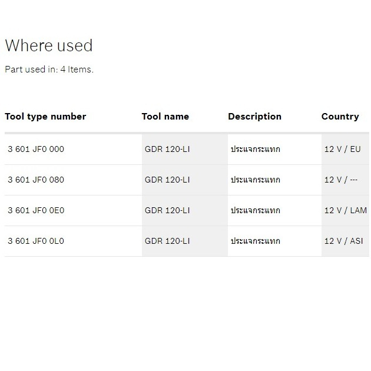The image size is (371, 371).
Task: Open tool type number 3 601 JF0 0L0
Action: coord(36,241)
